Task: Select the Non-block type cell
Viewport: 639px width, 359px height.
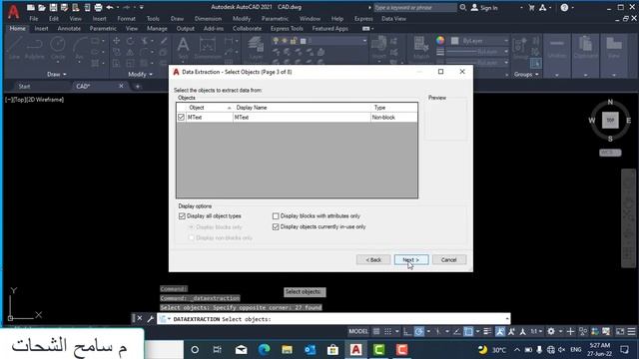Action: coord(393,118)
